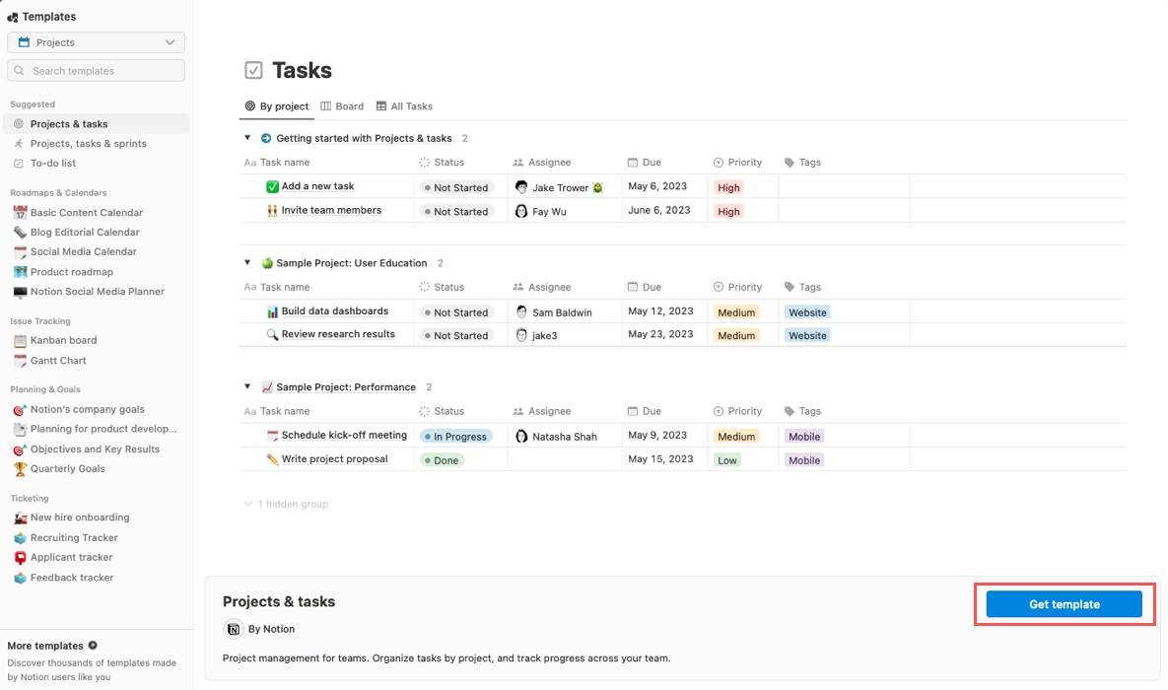Click the In Progress status on Schedule kick-off meeting

[x=456, y=436]
